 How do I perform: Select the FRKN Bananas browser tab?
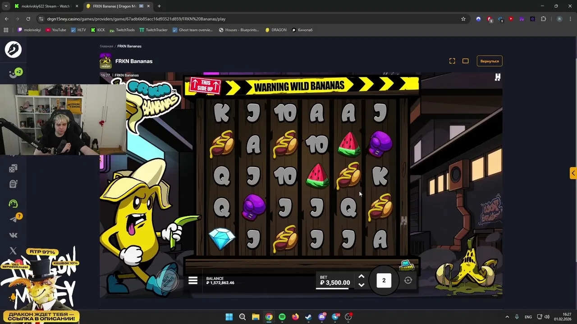[118, 6]
